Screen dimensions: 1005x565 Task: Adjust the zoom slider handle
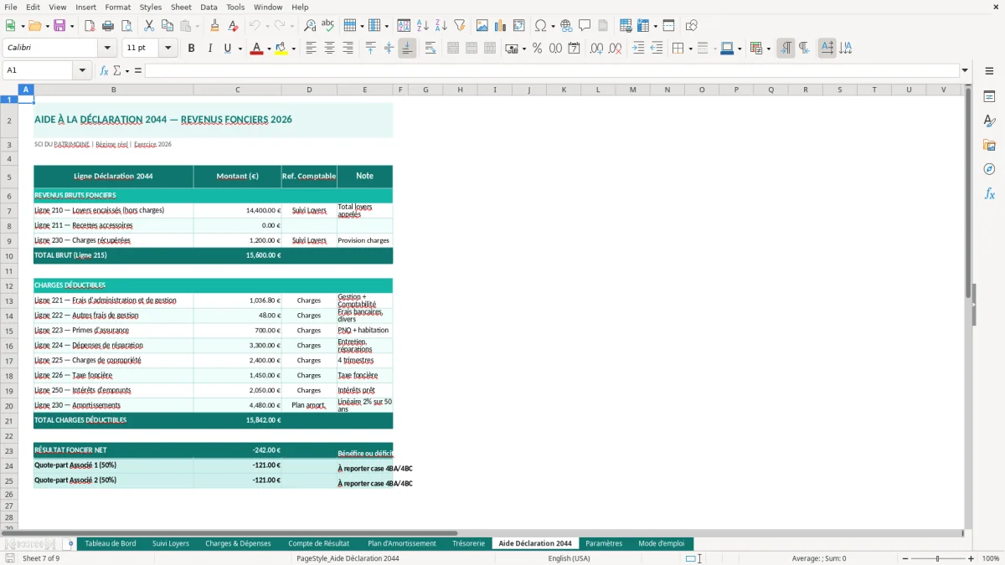[937, 558]
